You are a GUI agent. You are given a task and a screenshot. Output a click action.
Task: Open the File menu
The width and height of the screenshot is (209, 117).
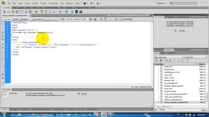9,3
